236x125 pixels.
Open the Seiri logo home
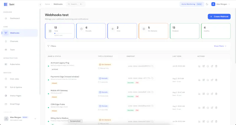coord(9,4)
